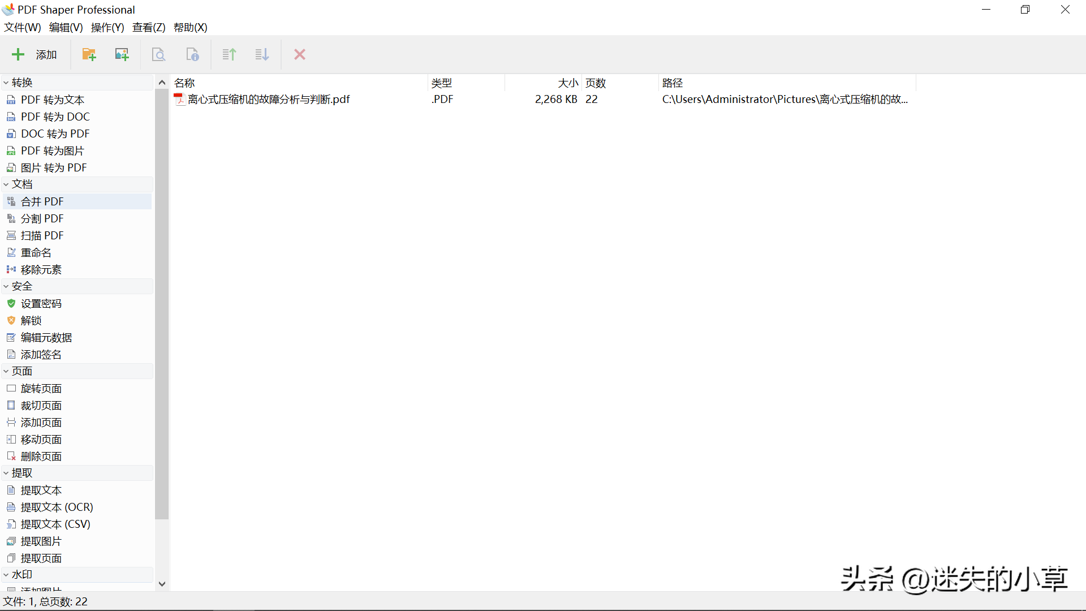Choose 分割 PDF tool icon
The width and height of the screenshot is (1086, 611).
coord(11,218)
